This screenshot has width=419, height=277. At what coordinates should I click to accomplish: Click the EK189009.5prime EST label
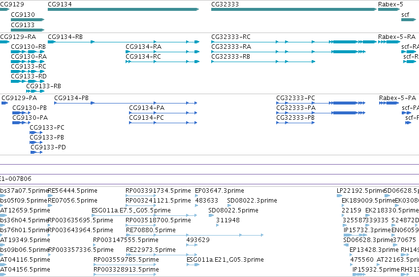pos(368,201)
